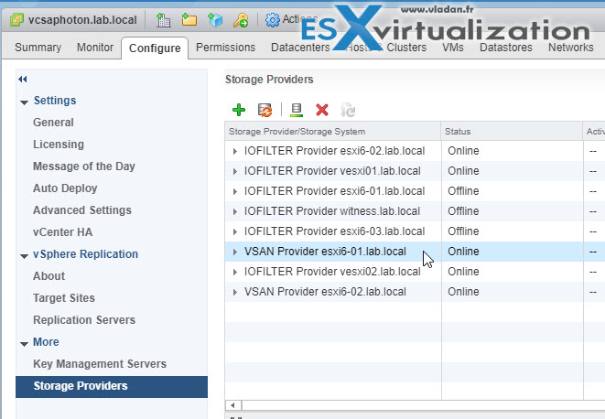Click the blue cube deploy icon

(x=215, y=20)
